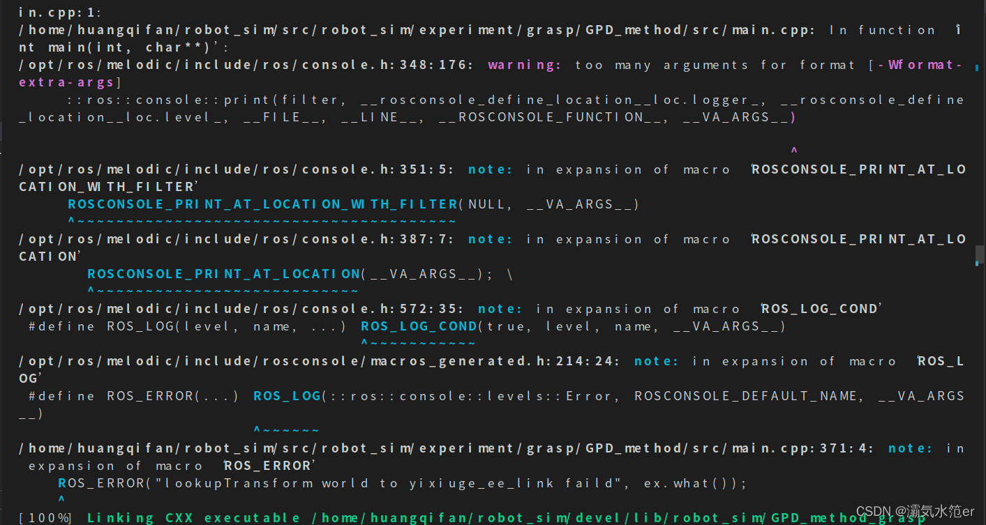Click the 'in.cpp:1:' text in the first line
The width and height of the screenshot is (986, 525).
[59, 13]
